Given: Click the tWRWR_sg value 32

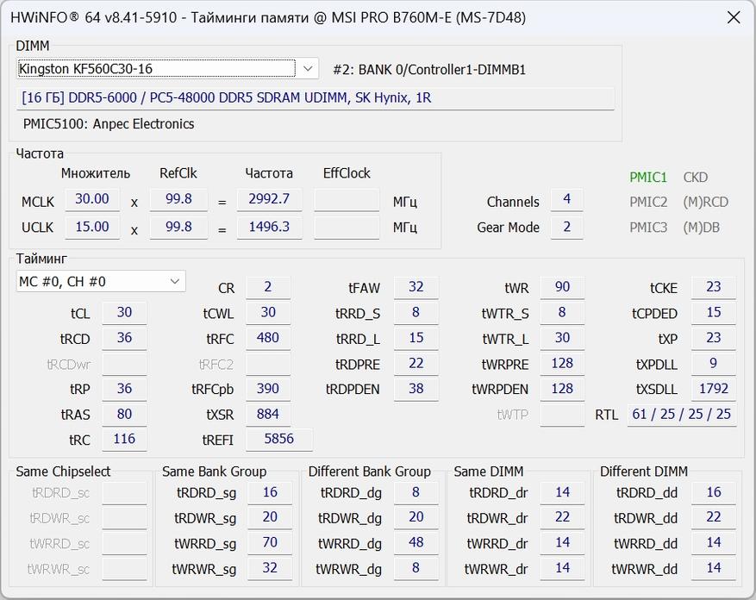Looking at the screenshot, I should [270, 568].
